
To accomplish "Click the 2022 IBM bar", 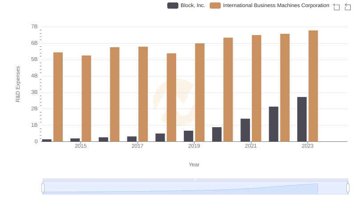I will click(285, 88).
